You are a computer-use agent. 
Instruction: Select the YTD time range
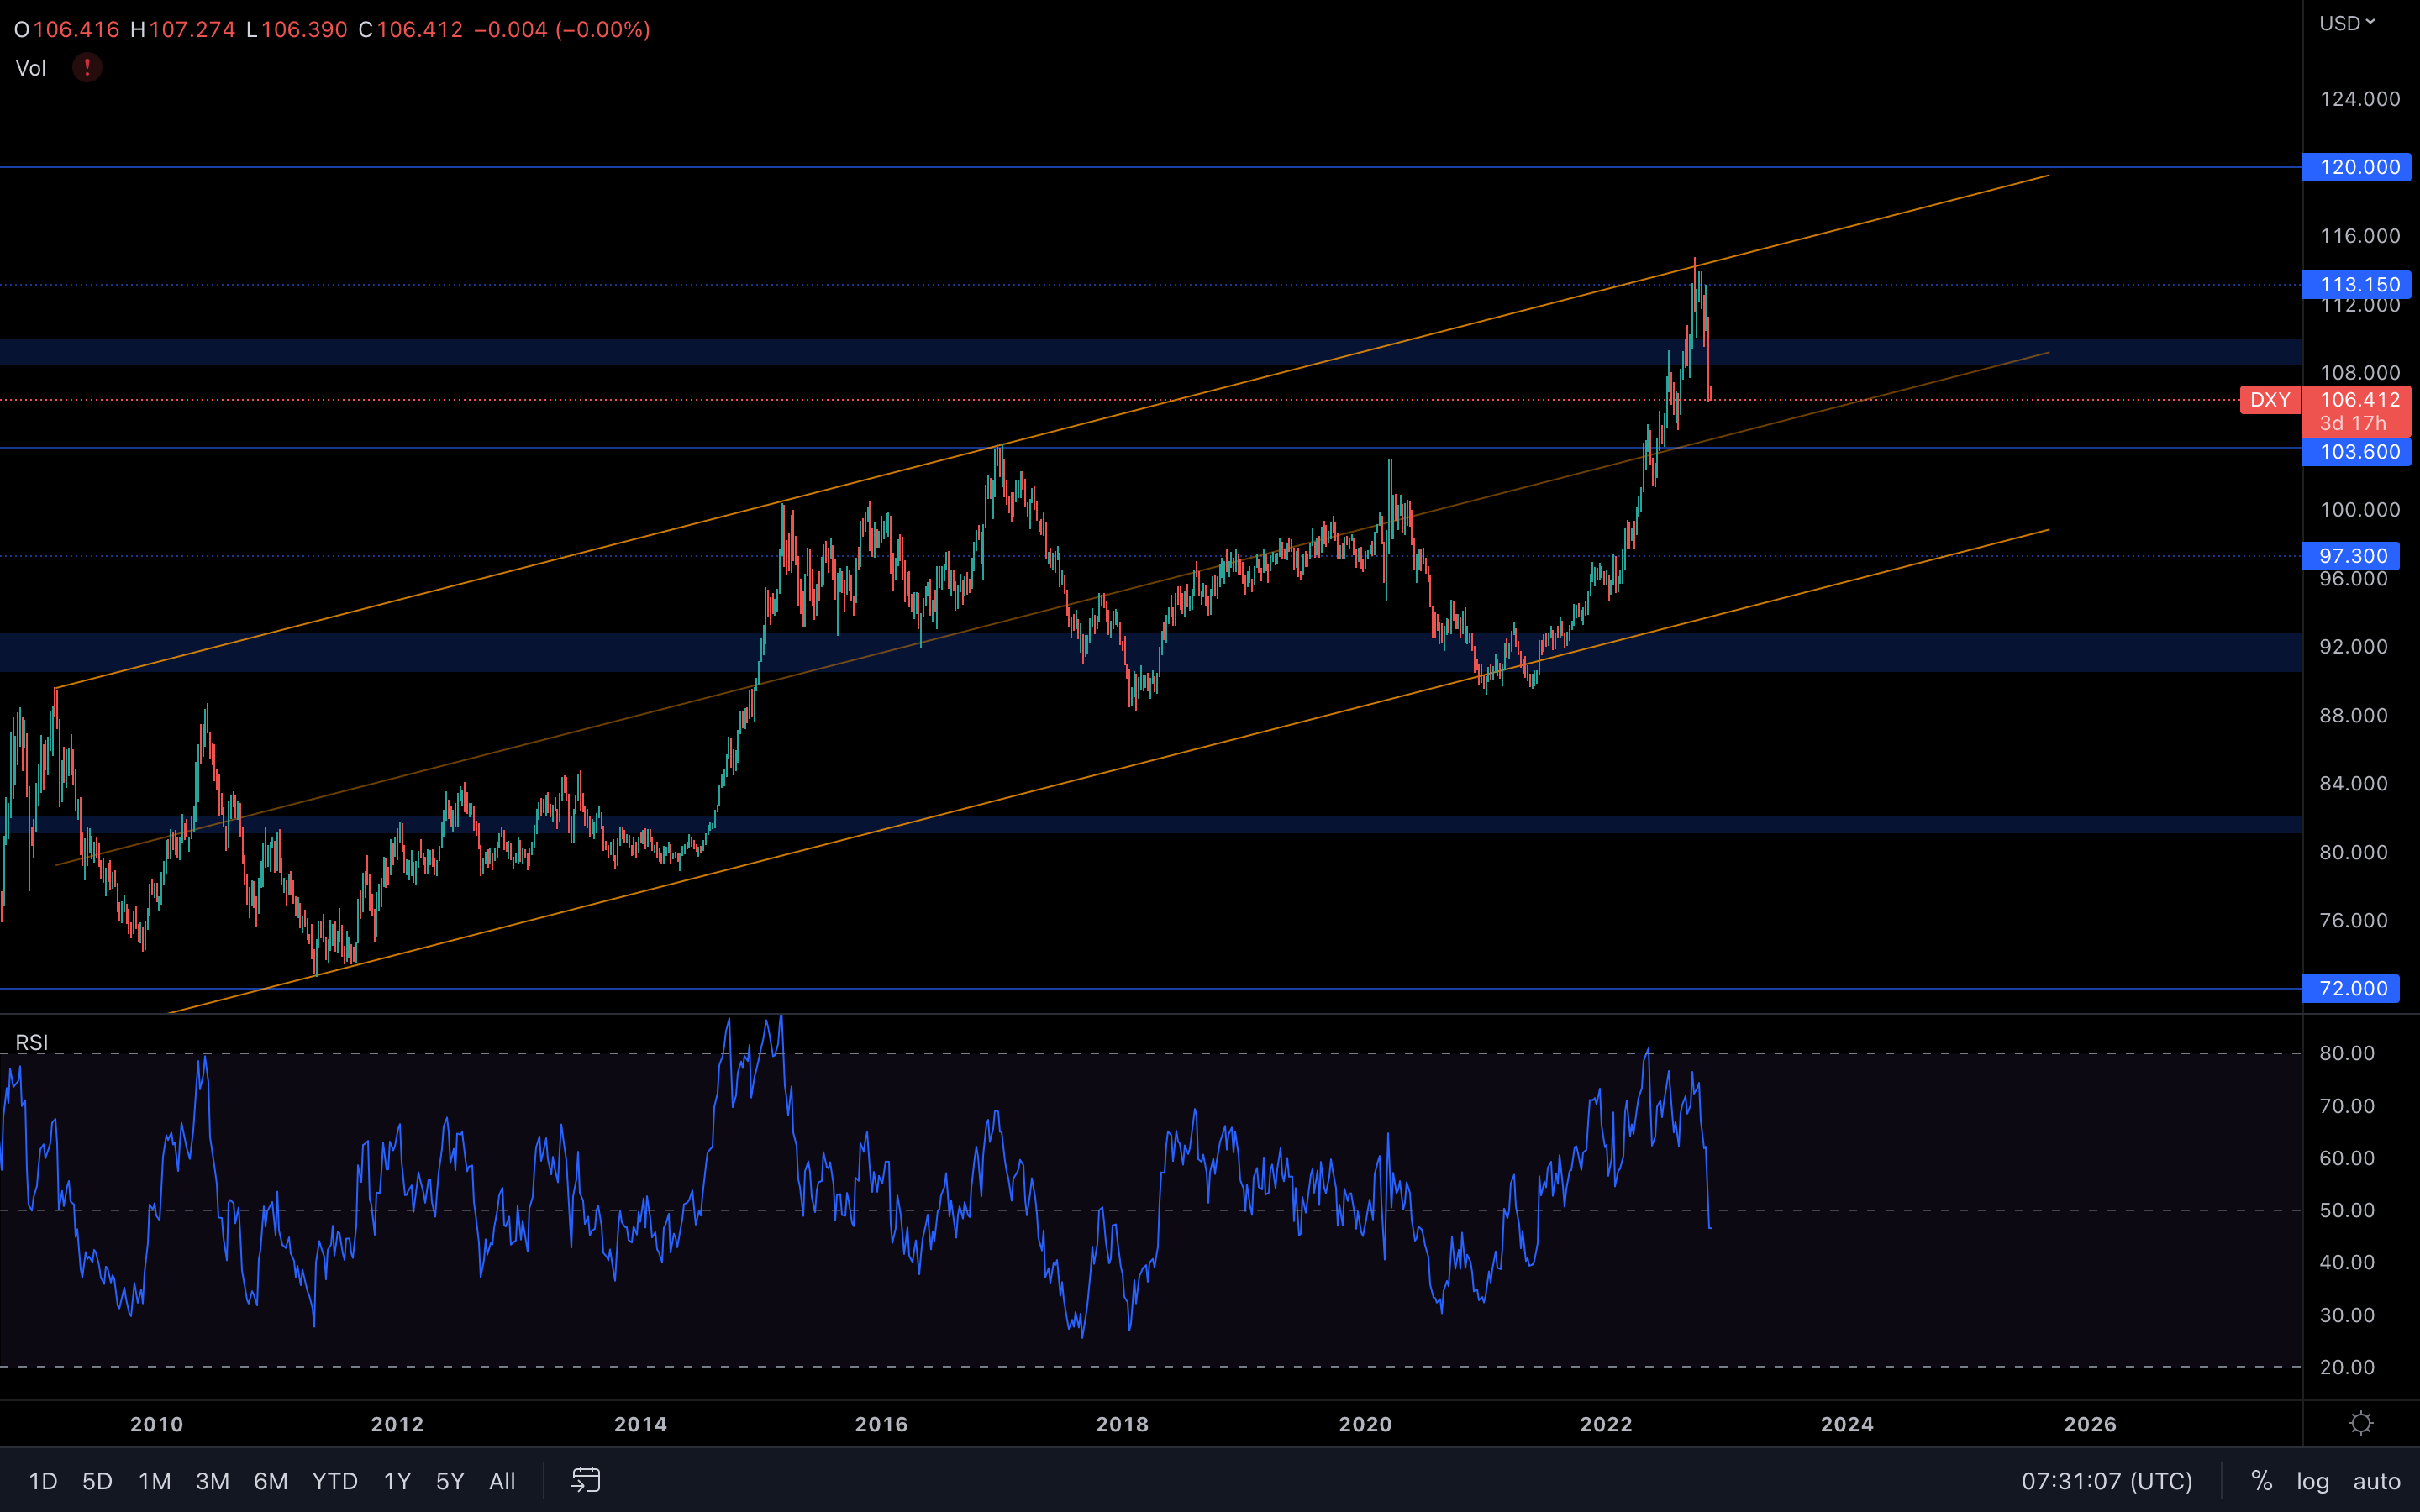[x=334, y=1481]
